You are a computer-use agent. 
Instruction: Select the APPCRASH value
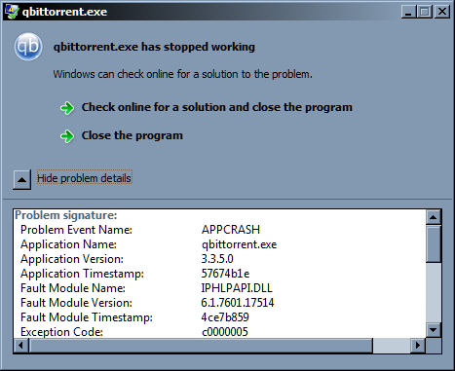(x=231, y=230)
